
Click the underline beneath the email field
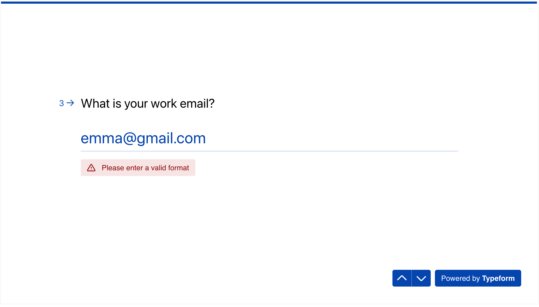[269, 151]
